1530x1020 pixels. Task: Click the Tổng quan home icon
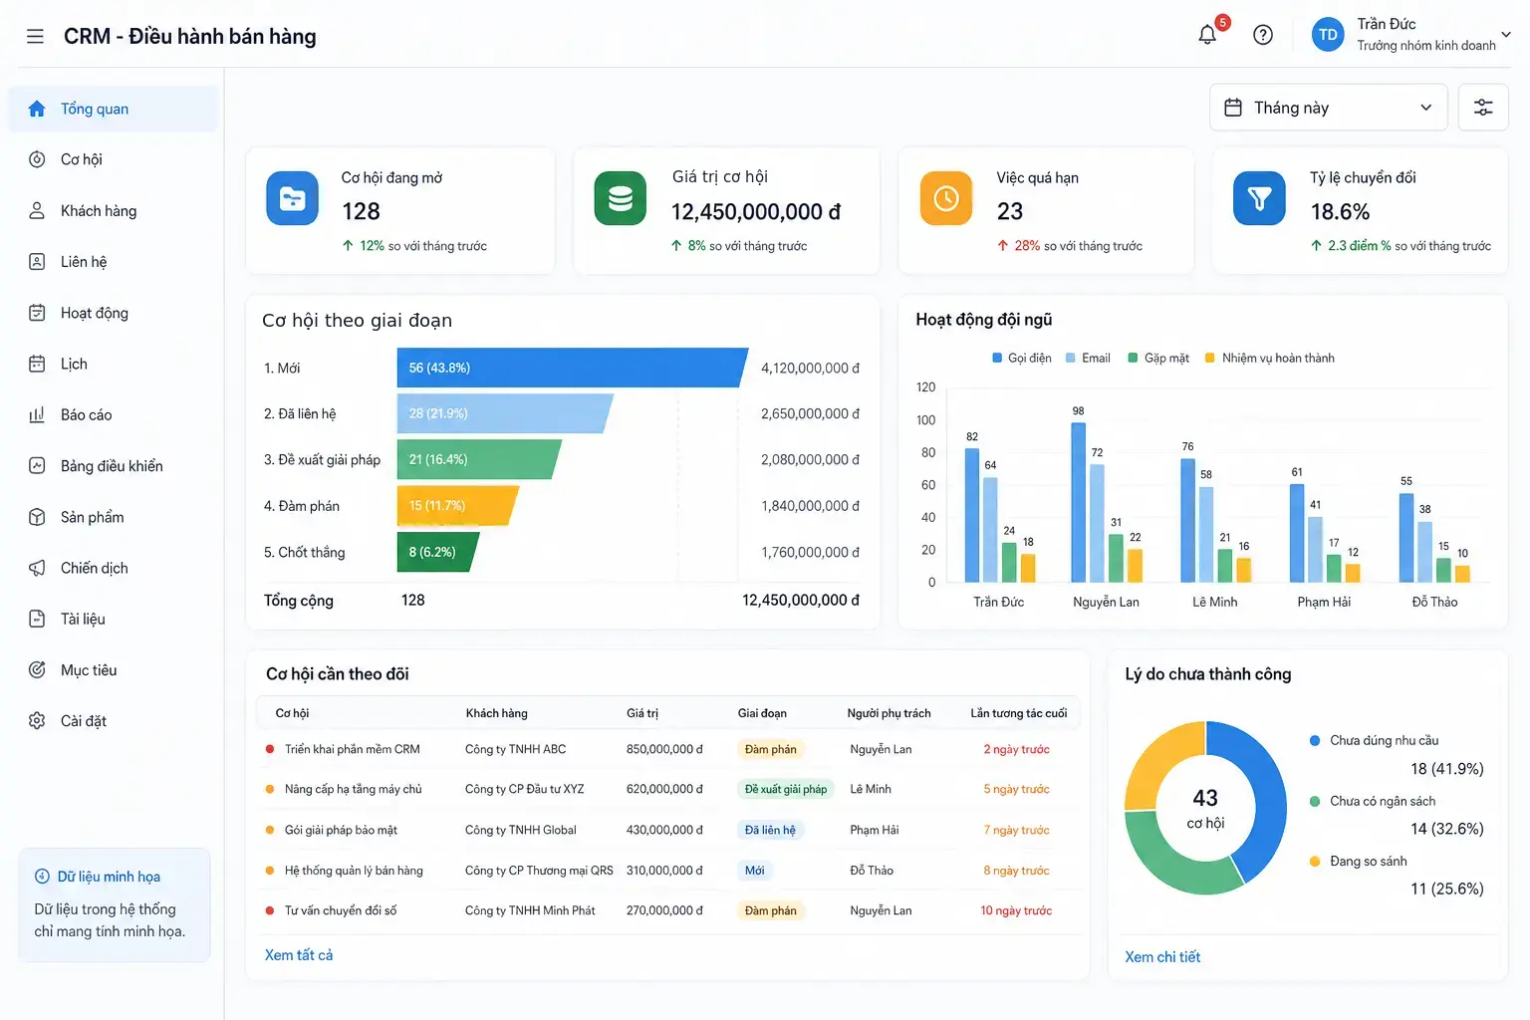(x=37, y=109)
